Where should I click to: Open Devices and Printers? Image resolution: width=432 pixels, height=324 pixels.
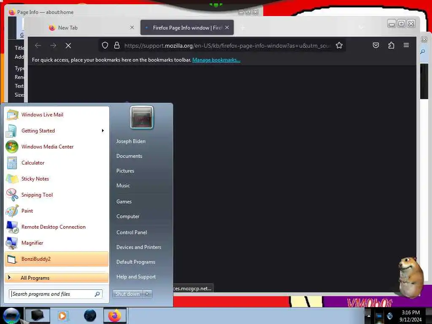pos(139,247)
